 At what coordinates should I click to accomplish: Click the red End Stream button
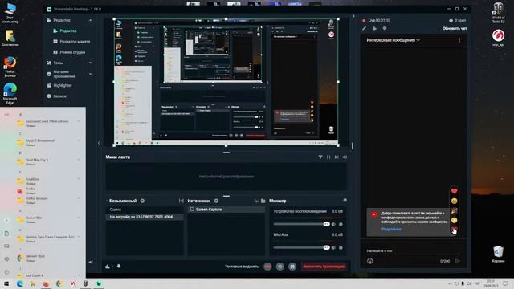(x=324, y=267)
